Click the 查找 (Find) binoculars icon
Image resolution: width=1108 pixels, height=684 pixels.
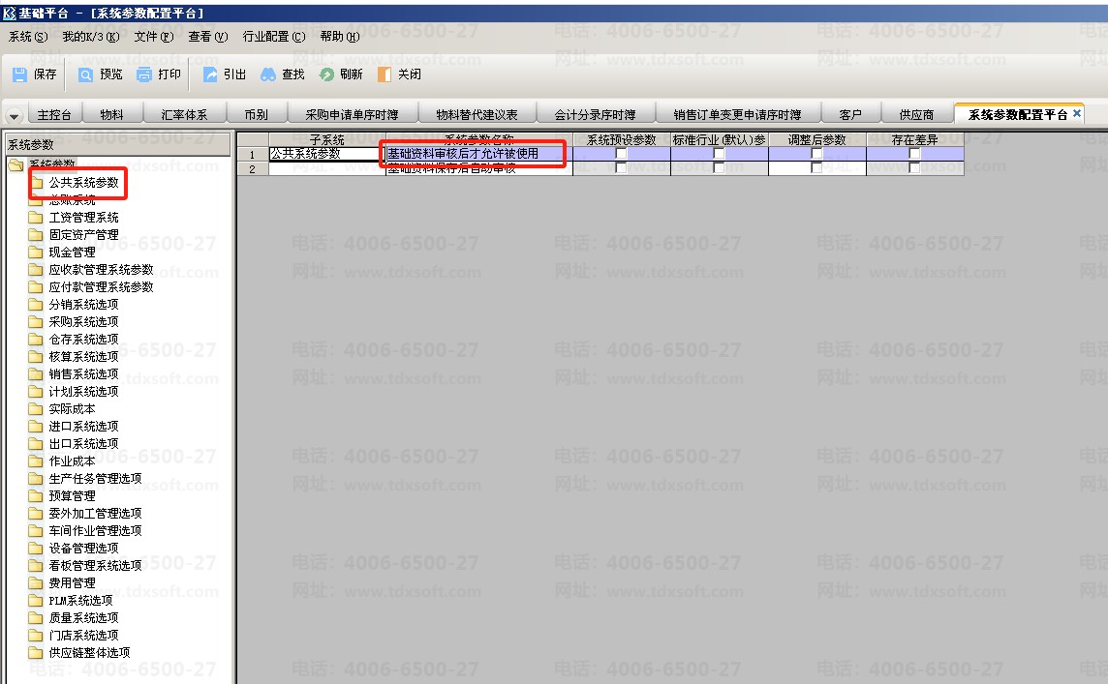click(x=268, y=74)
